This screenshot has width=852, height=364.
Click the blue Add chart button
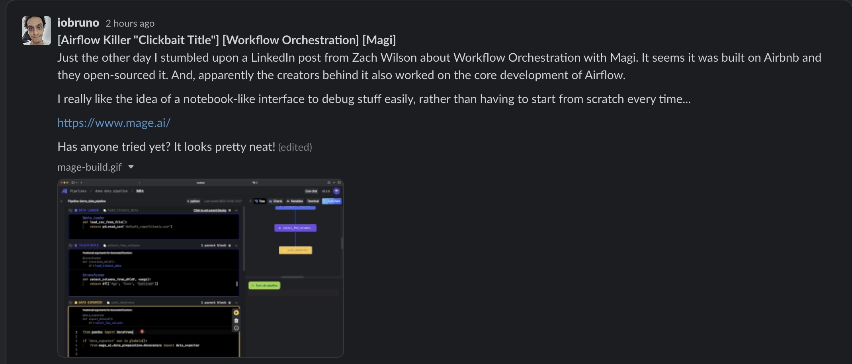click(332, 201)
